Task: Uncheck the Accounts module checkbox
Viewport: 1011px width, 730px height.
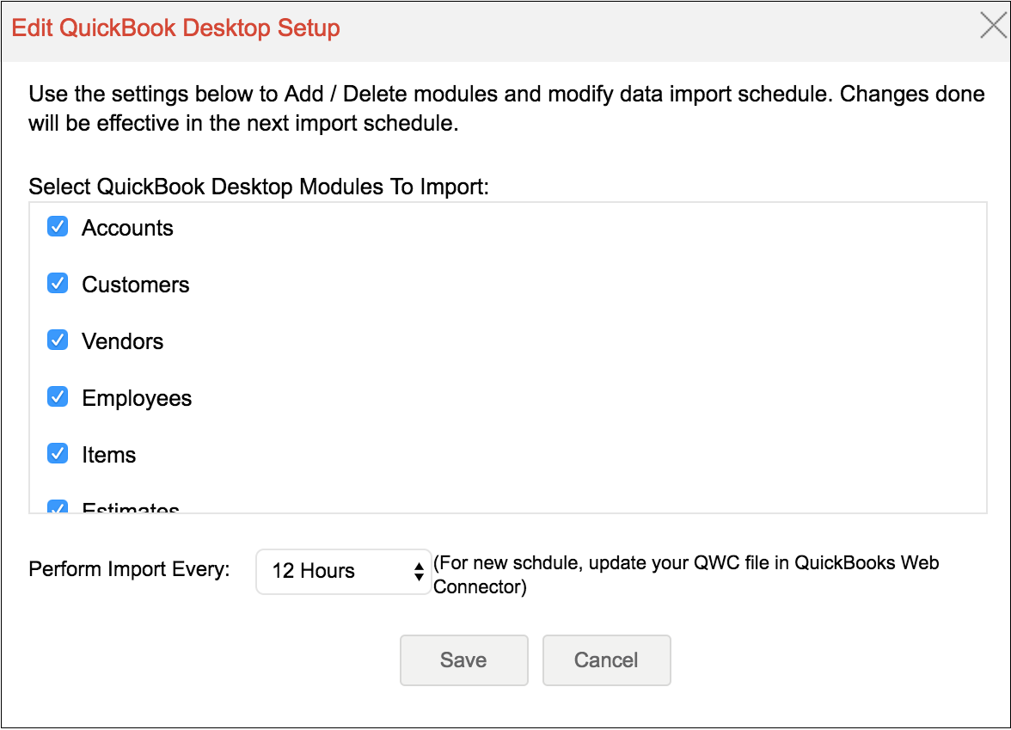Action: [x=58, y=226]
